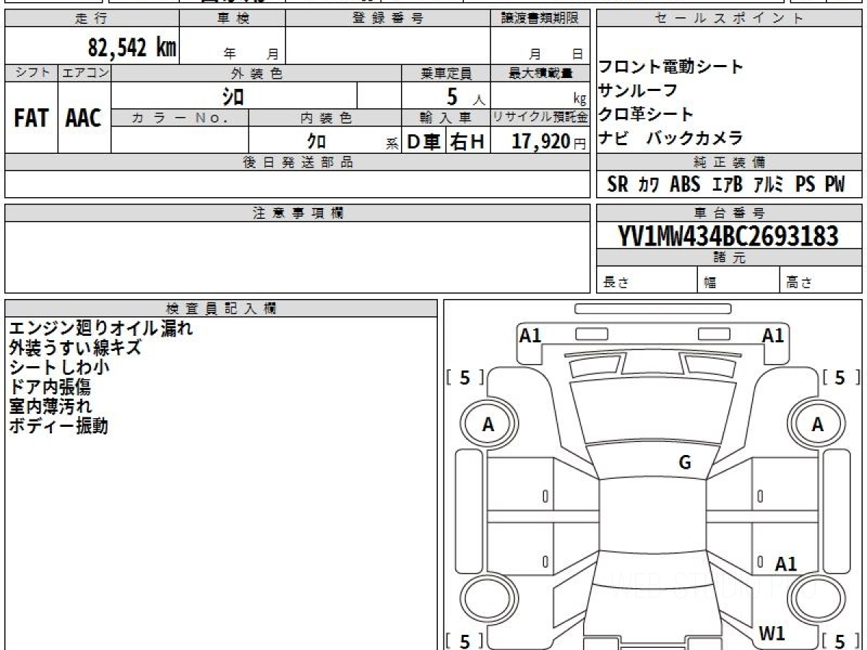This screenshot has height=650, width=867.
Task: Click the フロント電動シート sales point
Action: (x=671, y=67)
